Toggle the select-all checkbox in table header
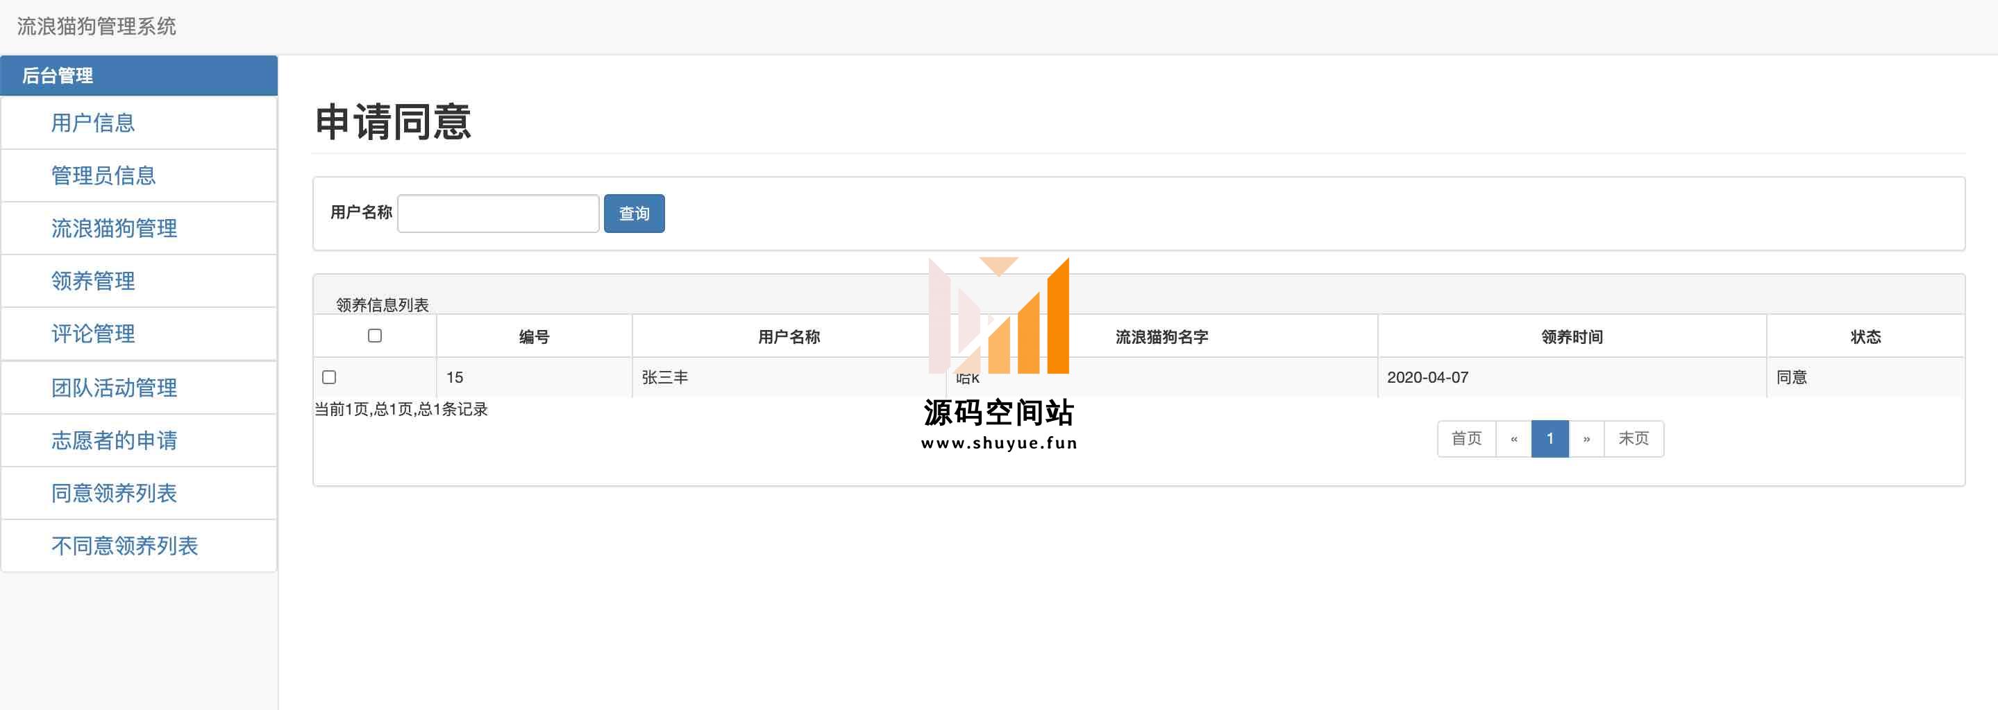 click(x=375, y=336)
